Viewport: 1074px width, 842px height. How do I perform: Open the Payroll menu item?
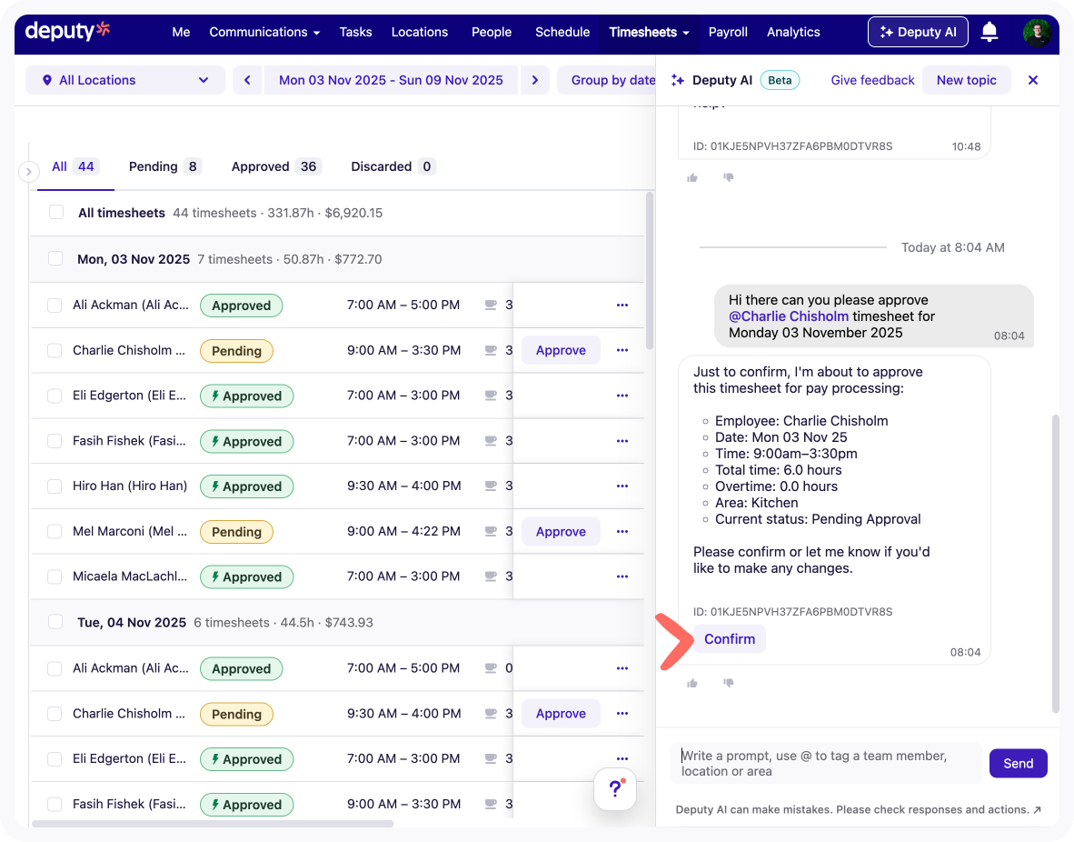[x=728, y=32]
